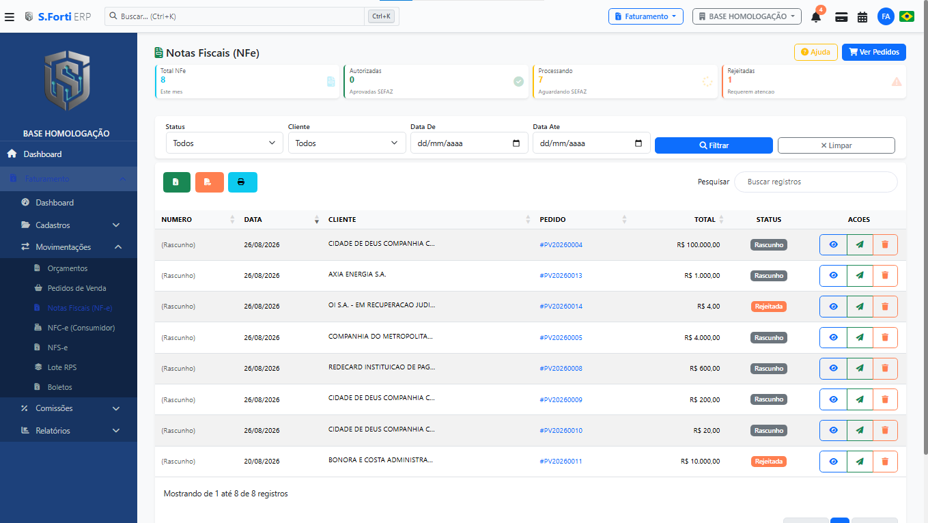928x523 pixels.
Task: Open the Cliente filter dropdown
Action: [347, 143]
